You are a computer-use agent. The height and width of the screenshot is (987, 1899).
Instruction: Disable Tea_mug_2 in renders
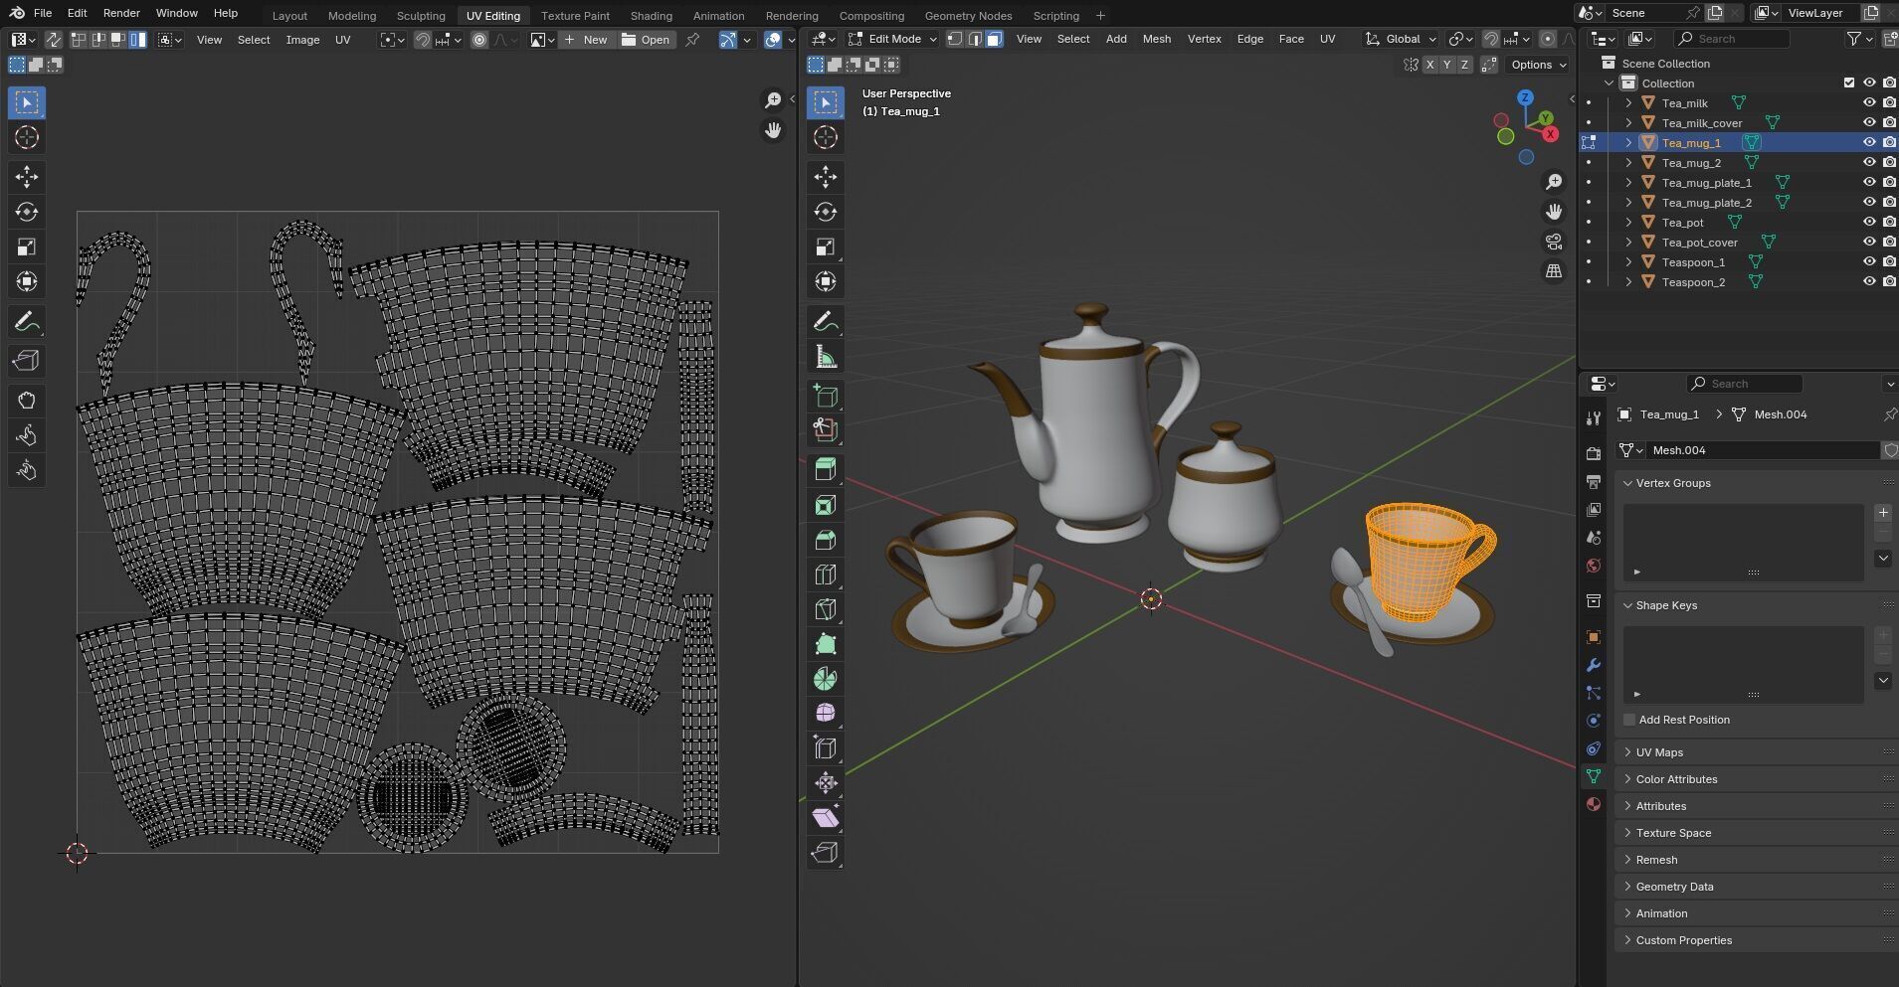(1889, 162)
